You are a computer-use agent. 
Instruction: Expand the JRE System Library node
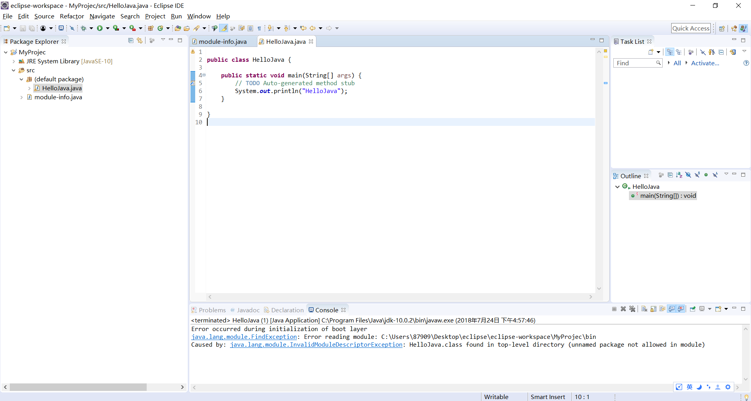(x=14, y=61)
